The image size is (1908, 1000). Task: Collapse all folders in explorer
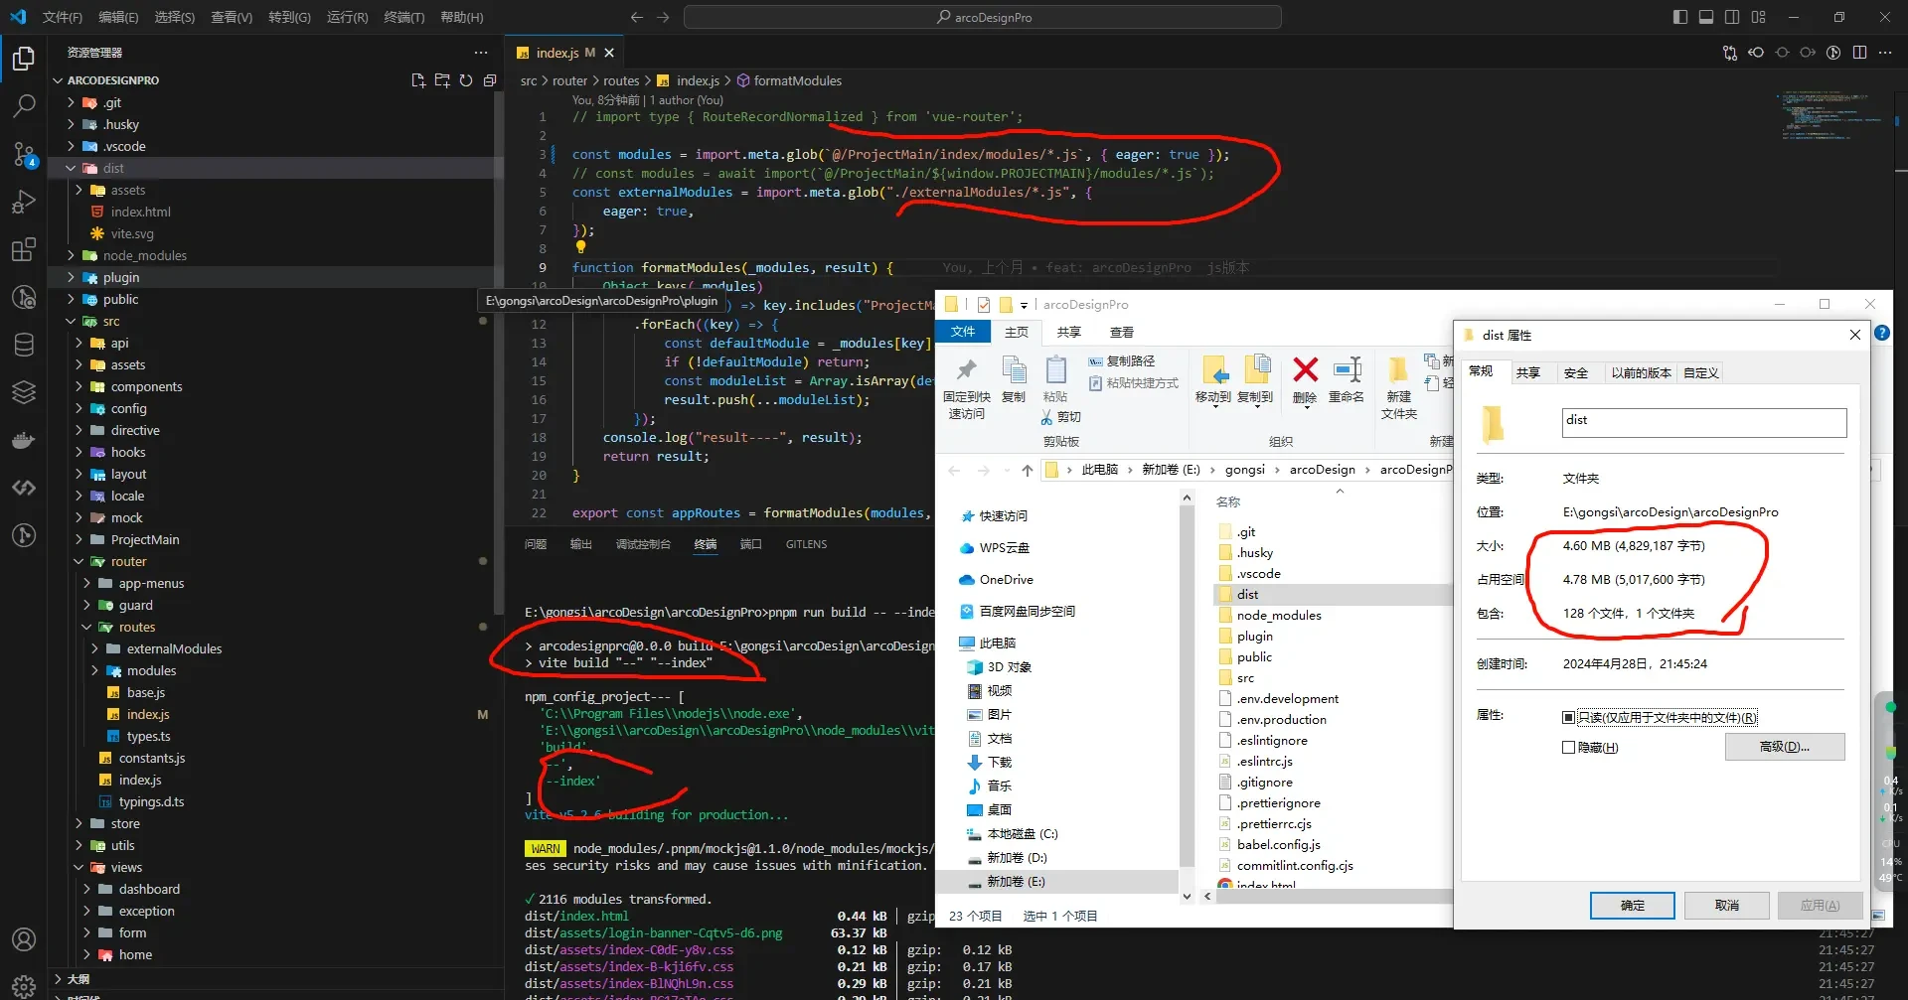pos(490,80)
